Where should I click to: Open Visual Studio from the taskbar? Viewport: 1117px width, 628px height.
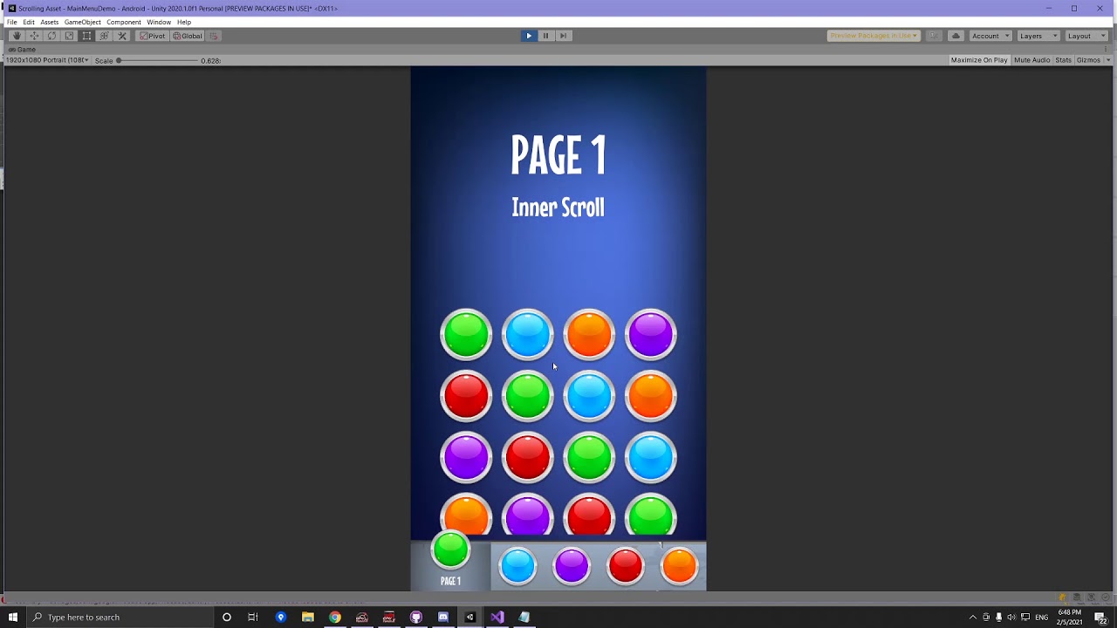point(497,618)
